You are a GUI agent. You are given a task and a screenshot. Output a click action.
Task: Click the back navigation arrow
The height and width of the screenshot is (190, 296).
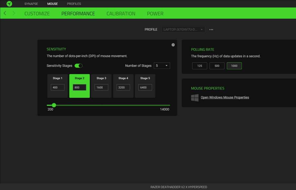coord(4,13)
